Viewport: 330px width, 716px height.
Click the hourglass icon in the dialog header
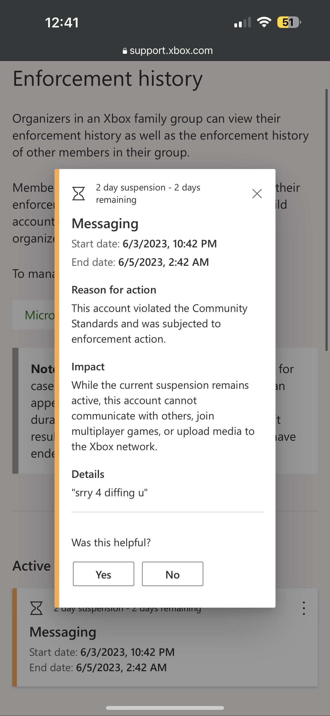78,193
